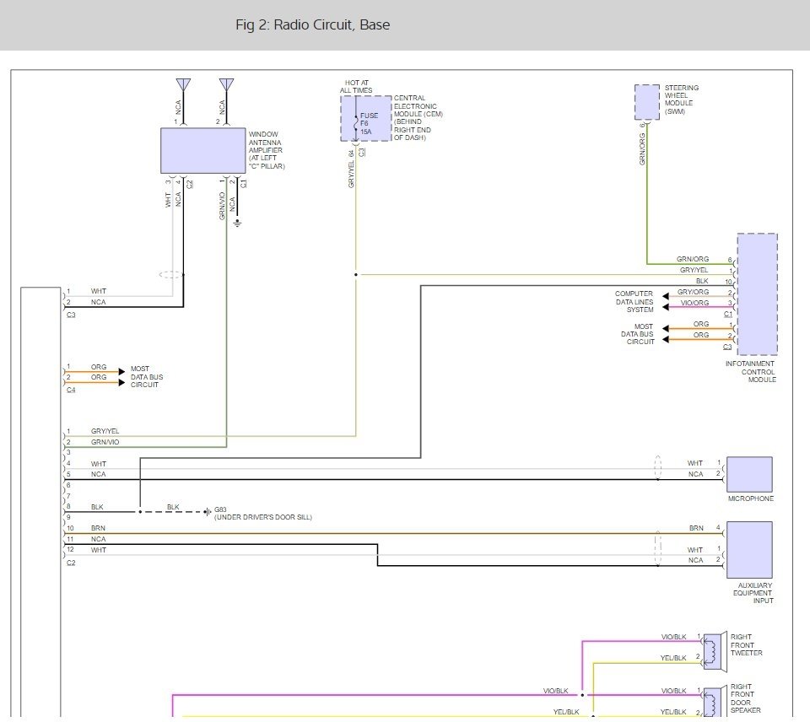Select the Infotainment Control Module box
810x722 pixels.
click(x=757, y=294)
